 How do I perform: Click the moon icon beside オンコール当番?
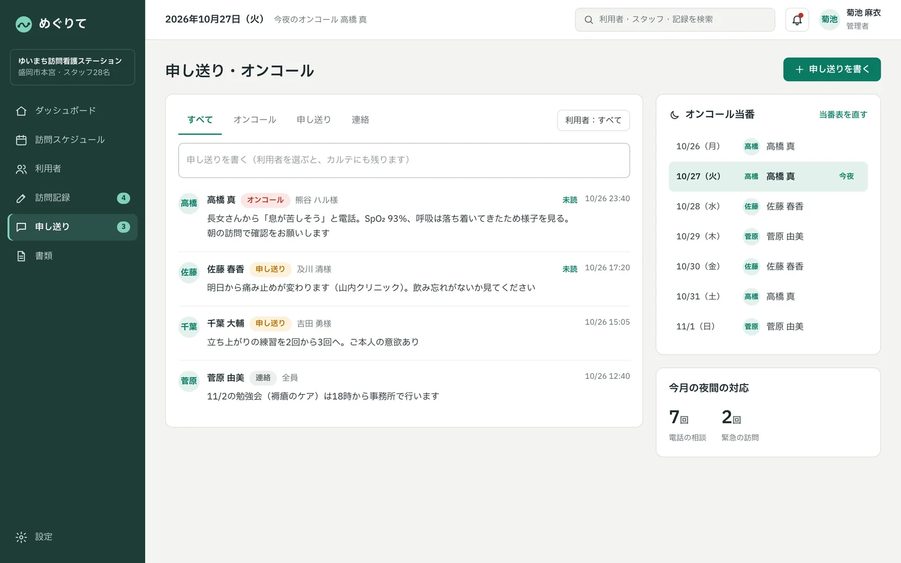pos(675,115)
